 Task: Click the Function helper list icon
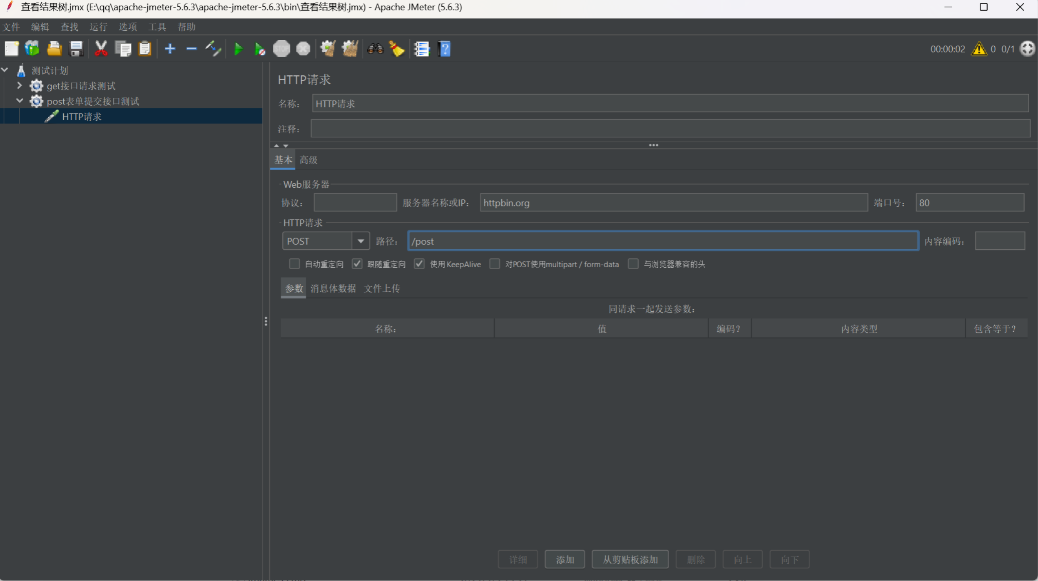point(421,49)
